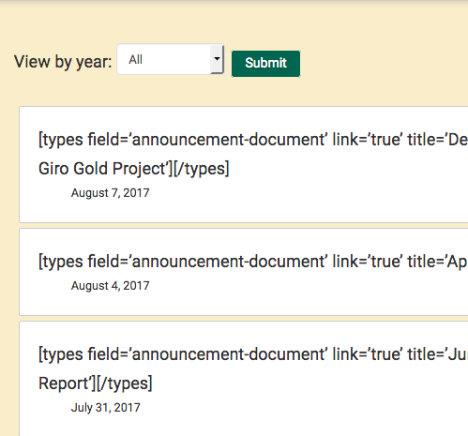Click the August 4, 2017 date
This screenshot has width=468, height=436.
pos(110,286)
